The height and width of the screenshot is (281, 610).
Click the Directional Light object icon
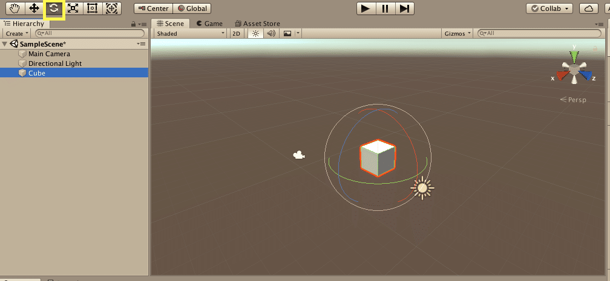(x=22, y=63)
